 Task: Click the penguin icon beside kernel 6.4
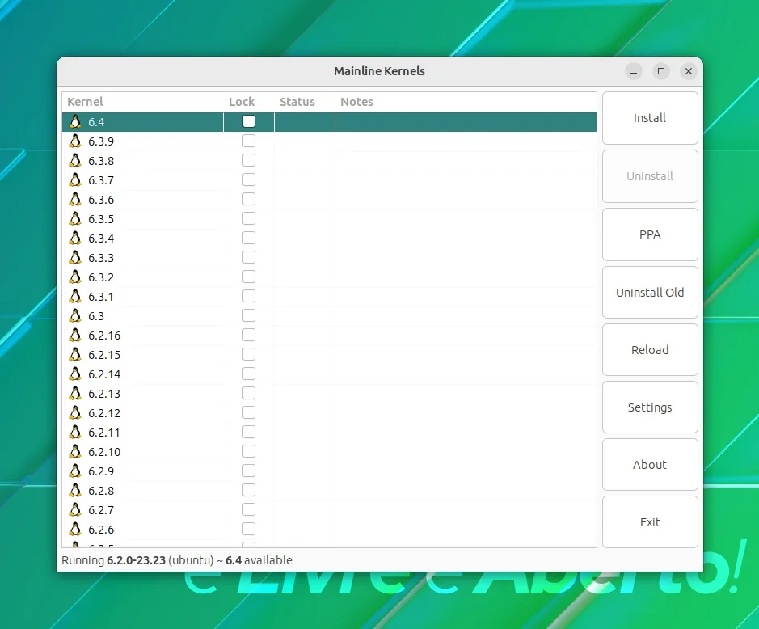[75, 121]
